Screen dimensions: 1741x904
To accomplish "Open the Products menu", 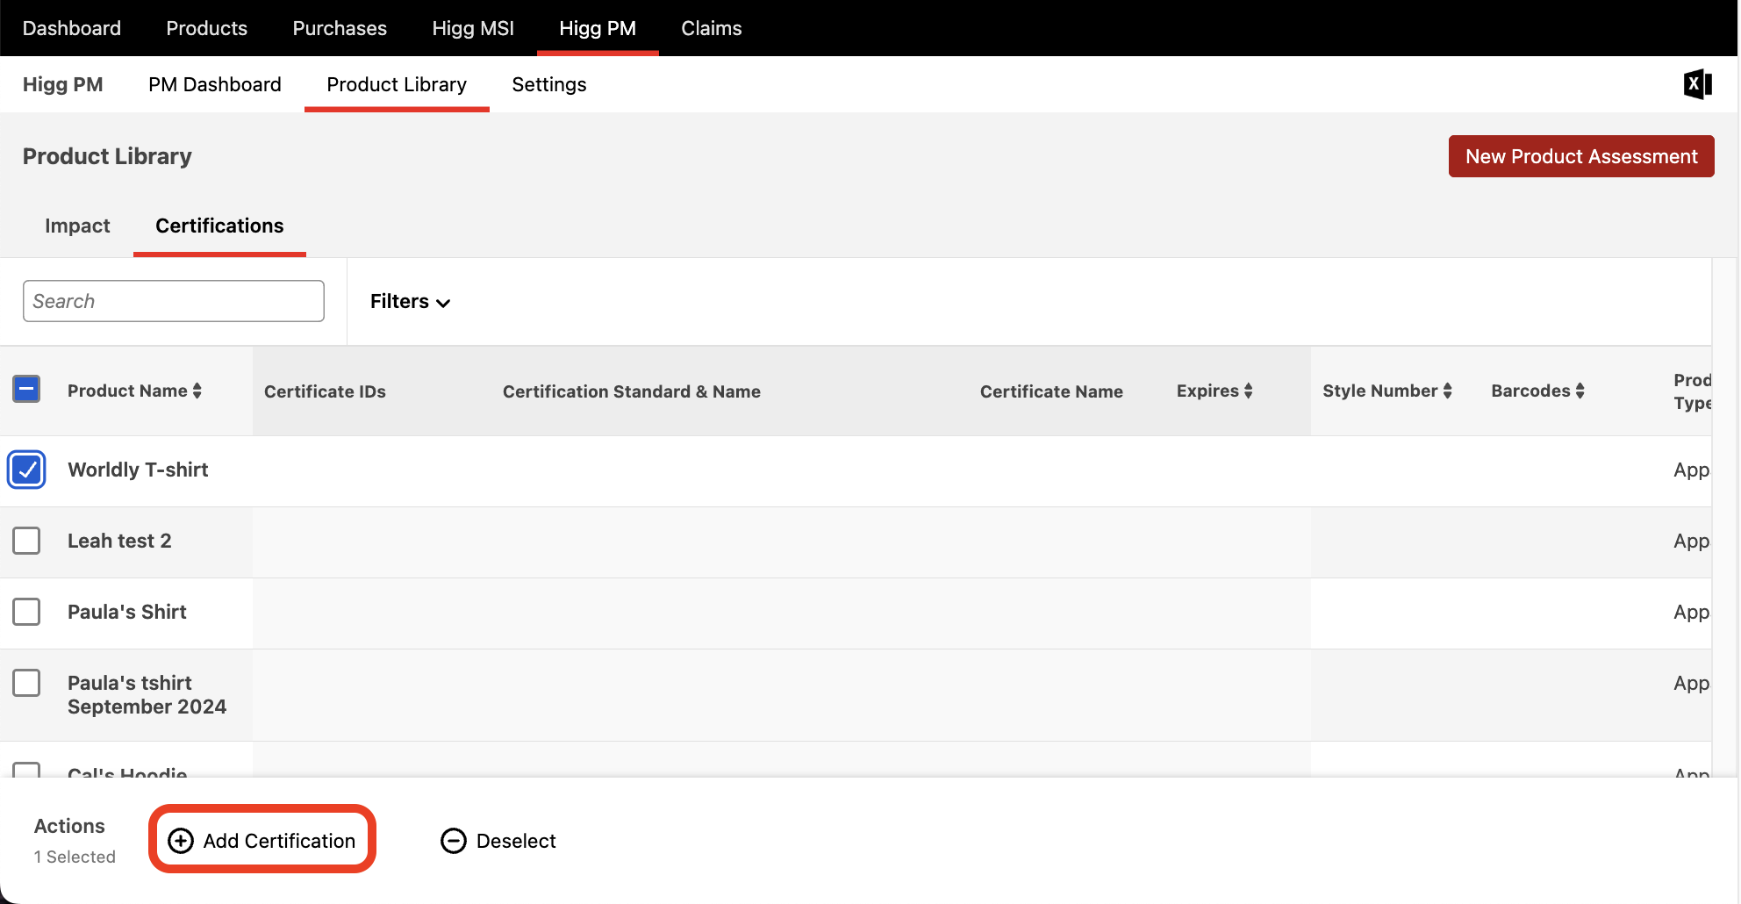I will [207, 28].
